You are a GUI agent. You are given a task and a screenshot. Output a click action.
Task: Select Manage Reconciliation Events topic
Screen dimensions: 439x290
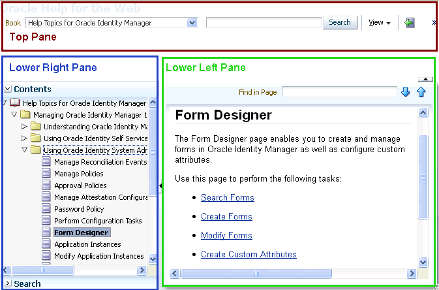pos(100,162)
